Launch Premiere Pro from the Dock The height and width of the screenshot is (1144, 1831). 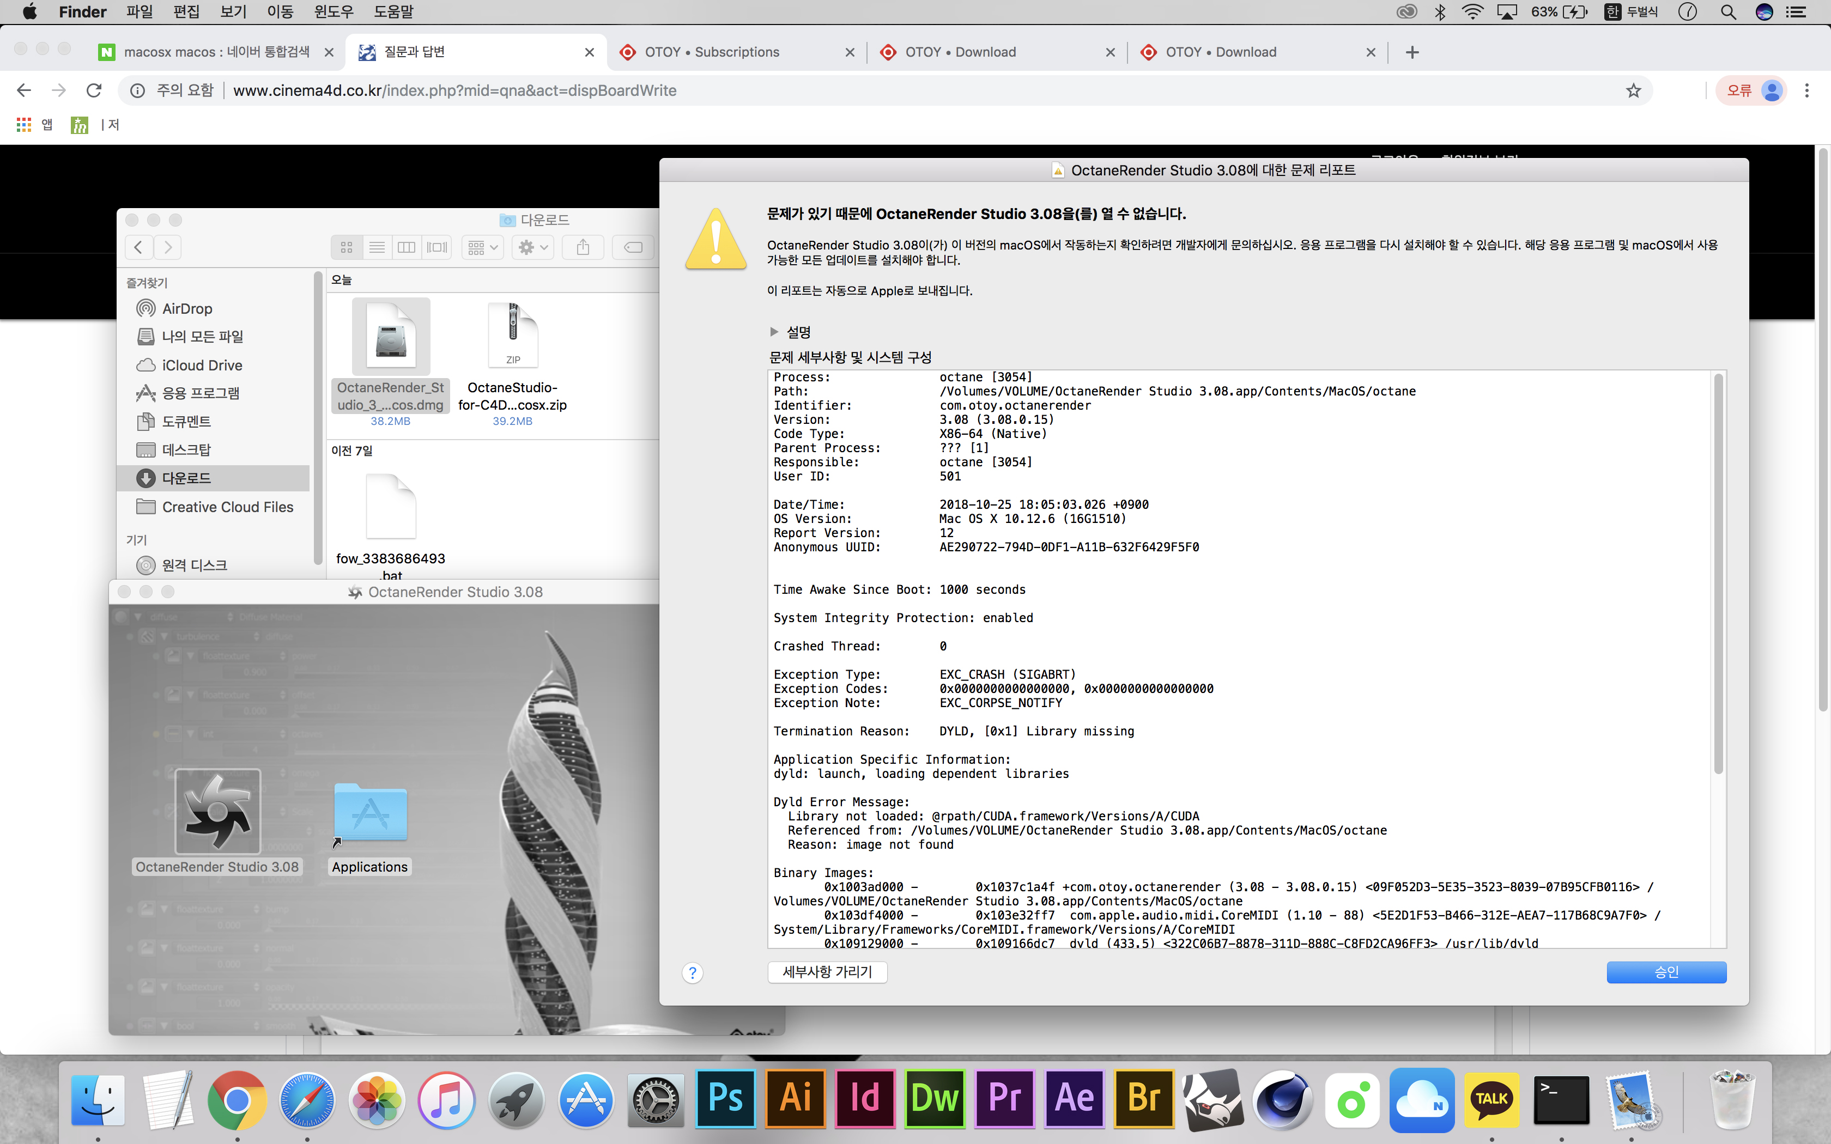(1004, 1099)
